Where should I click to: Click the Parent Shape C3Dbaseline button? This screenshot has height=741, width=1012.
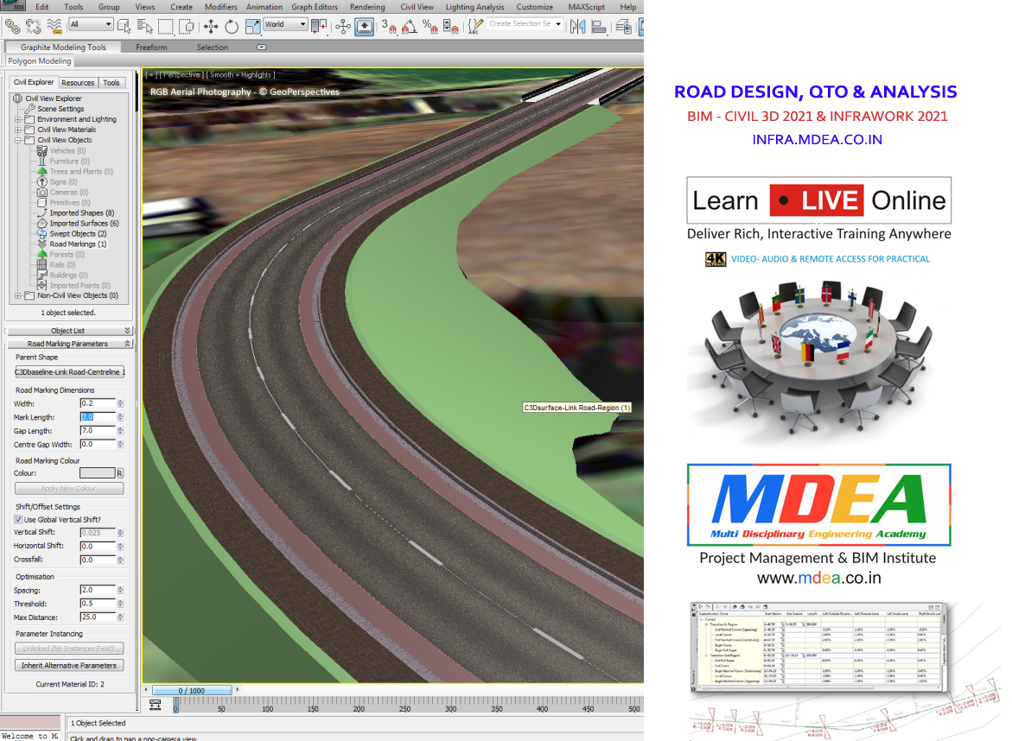[x=70, y=372]
